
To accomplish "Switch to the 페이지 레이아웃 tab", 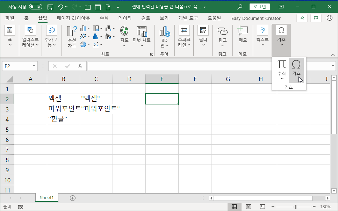I will [x=73, y=18].
